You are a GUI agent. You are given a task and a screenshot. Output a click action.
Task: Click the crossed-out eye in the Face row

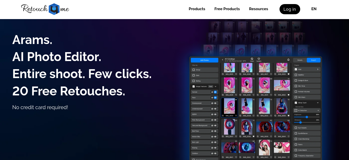(212, 97)
